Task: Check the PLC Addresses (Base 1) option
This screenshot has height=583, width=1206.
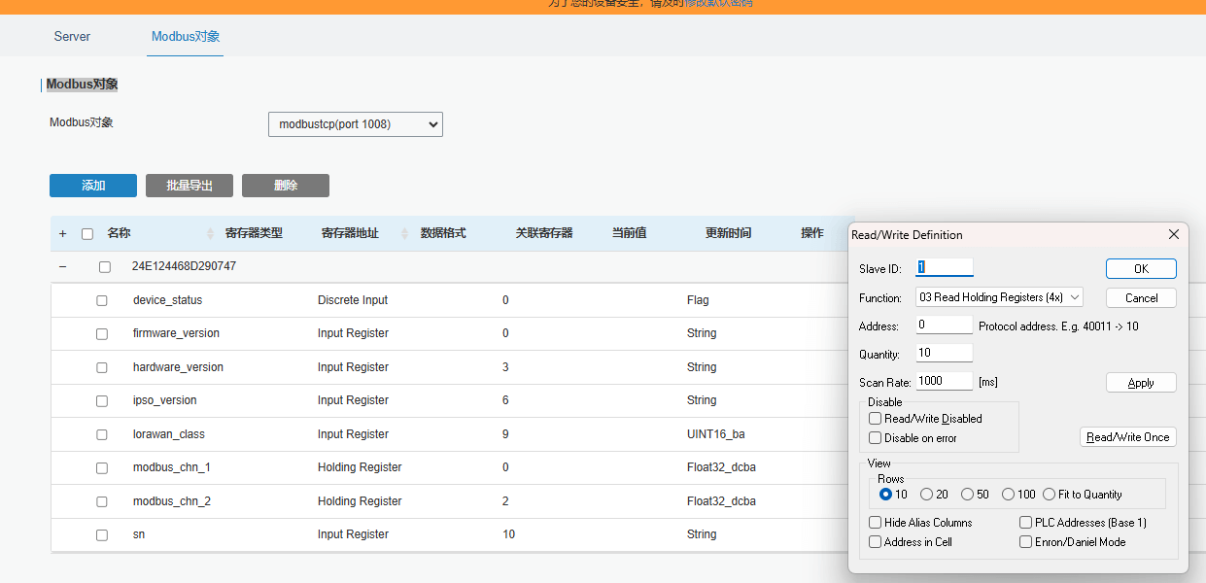Action: 1025,523
